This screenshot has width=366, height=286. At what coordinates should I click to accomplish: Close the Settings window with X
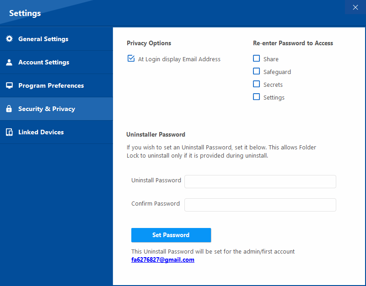355,7
